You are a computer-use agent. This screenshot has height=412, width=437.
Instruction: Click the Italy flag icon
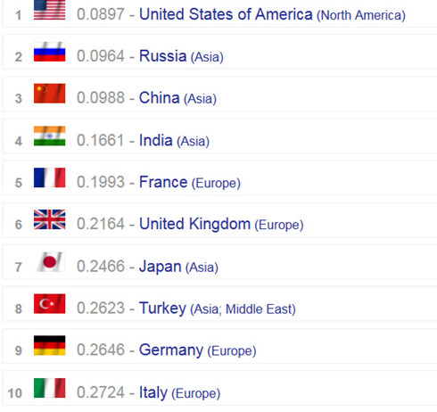pyautogui.click(x=49, y=388)
